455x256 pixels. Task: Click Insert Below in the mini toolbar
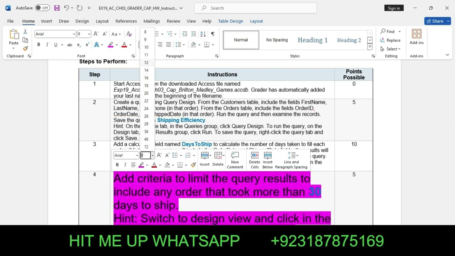click(268, 160)
